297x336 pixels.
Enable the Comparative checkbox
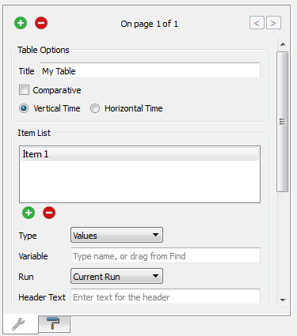pos(24,90)
